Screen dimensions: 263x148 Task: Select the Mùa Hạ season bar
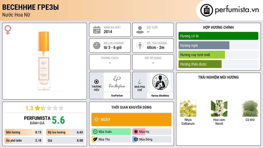152,132
